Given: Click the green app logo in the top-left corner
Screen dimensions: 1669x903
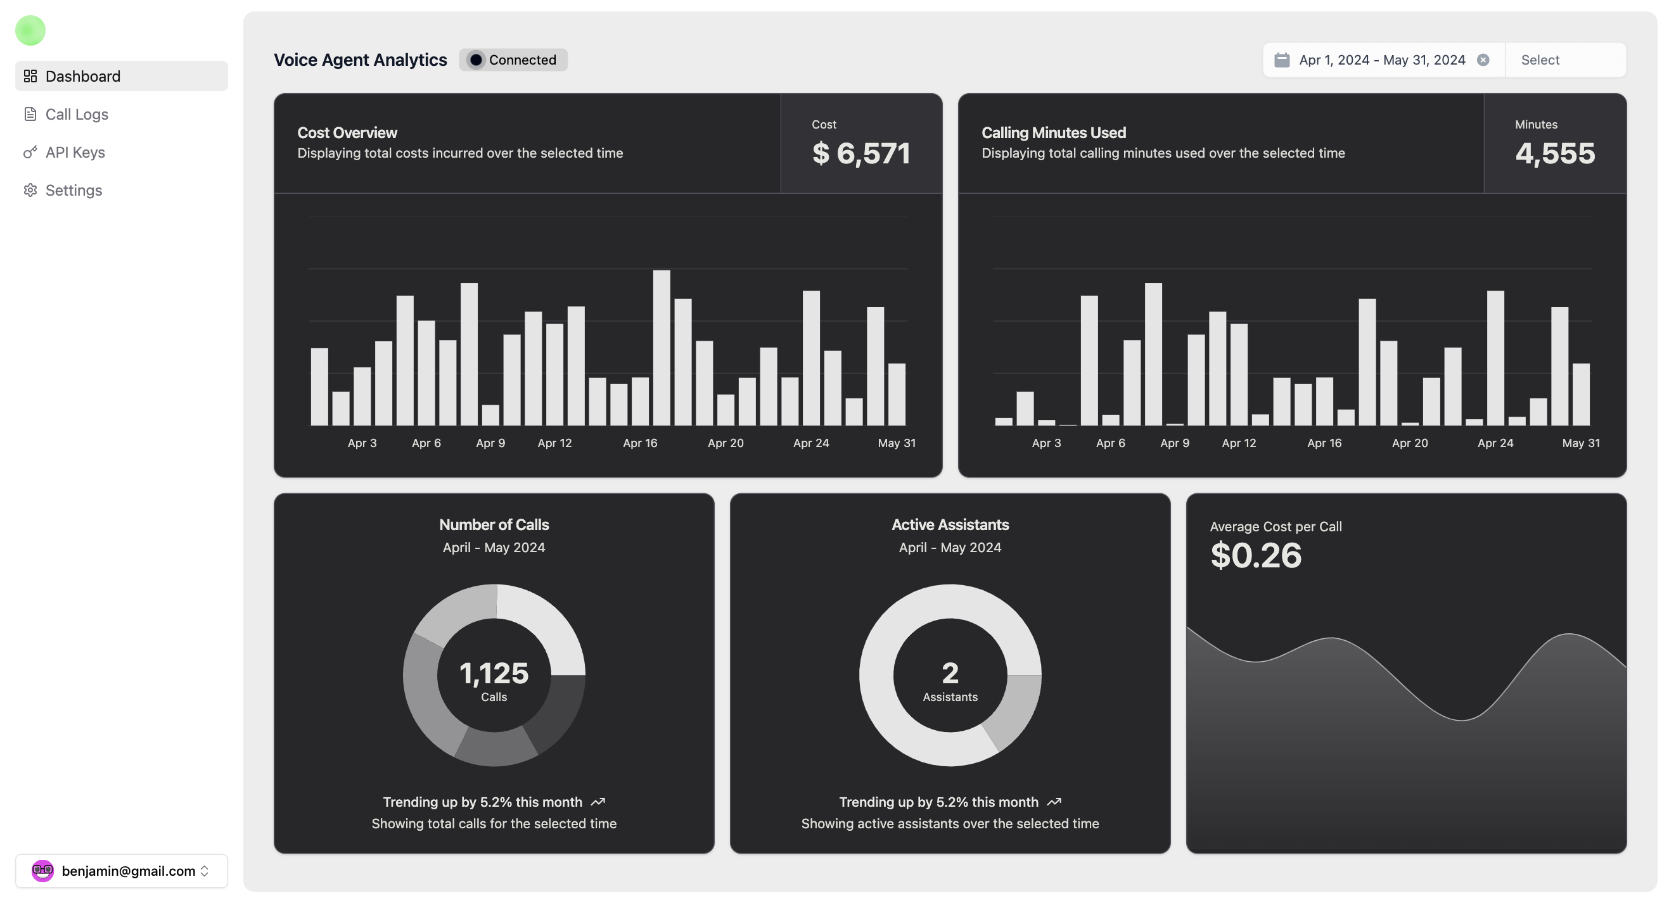Looking at the screenshot, I should tap(30, 30).
